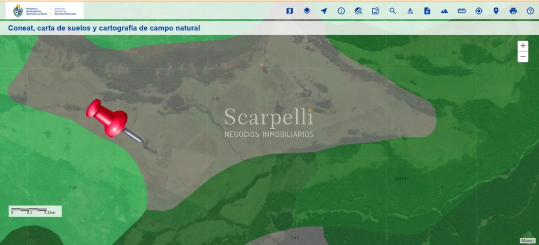The width and height of the screenshot is (539, 245).
Task: Select the globe search query tool
Action: coord(358,11)
